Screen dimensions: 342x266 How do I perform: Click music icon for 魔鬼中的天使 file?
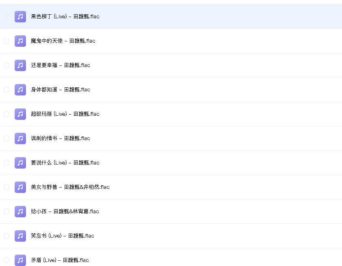pyautogui.click(x=20, y=41)
